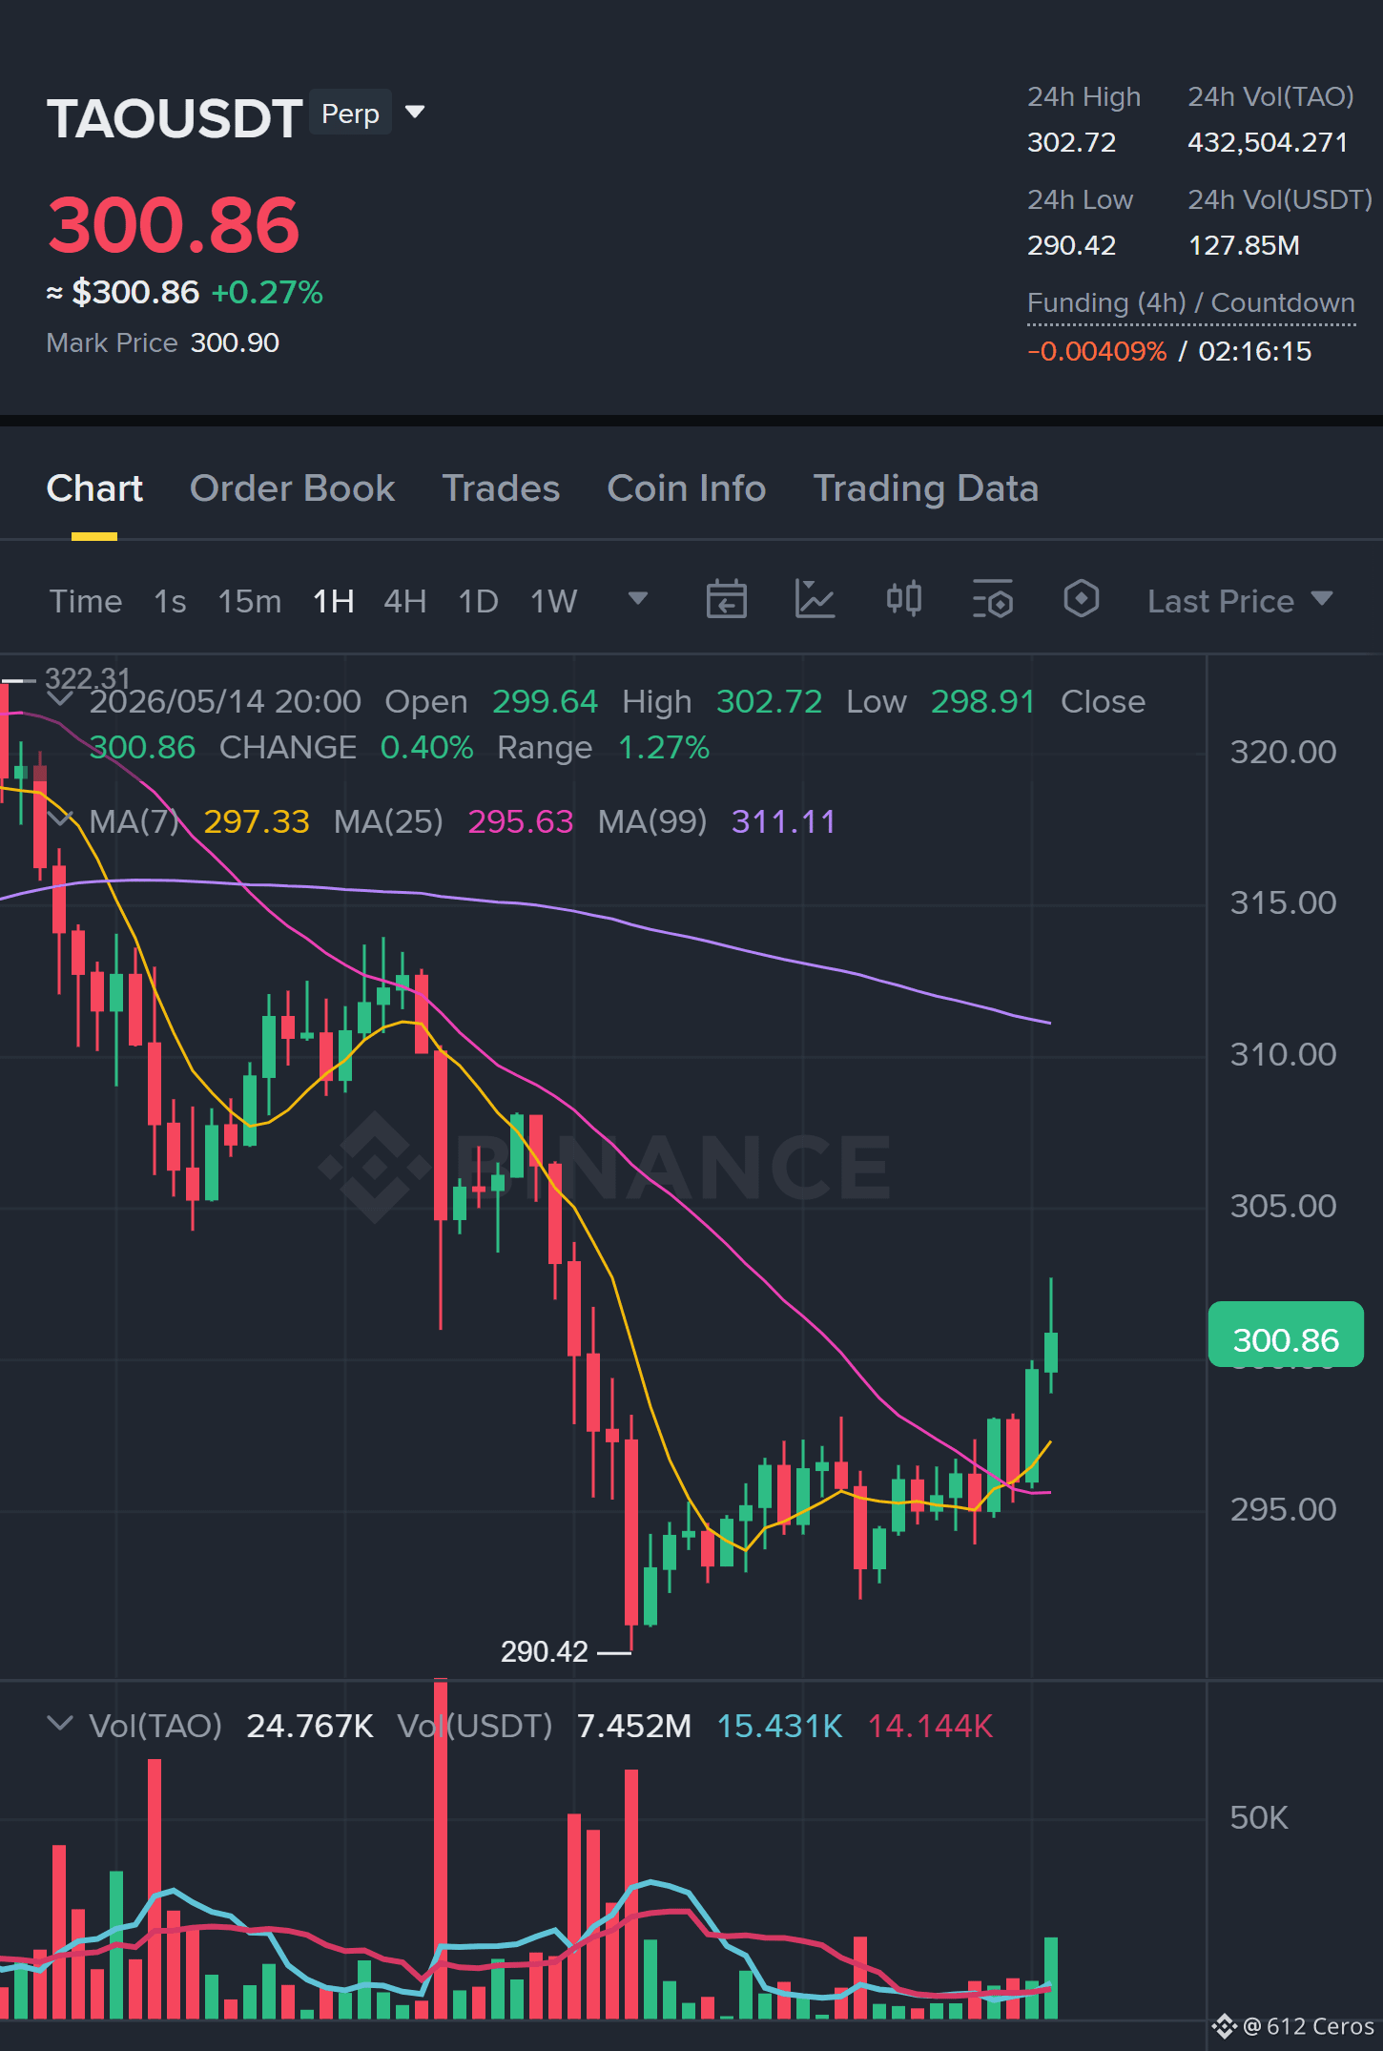The image size is (1383, 2051).
Task: Select the 1D timeframe
Action: [478, 601]
